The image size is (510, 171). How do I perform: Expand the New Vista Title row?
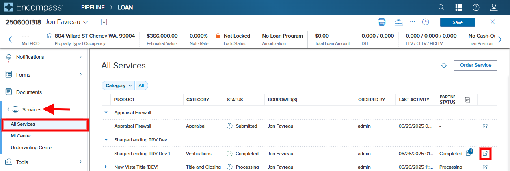tap(106, 167)
